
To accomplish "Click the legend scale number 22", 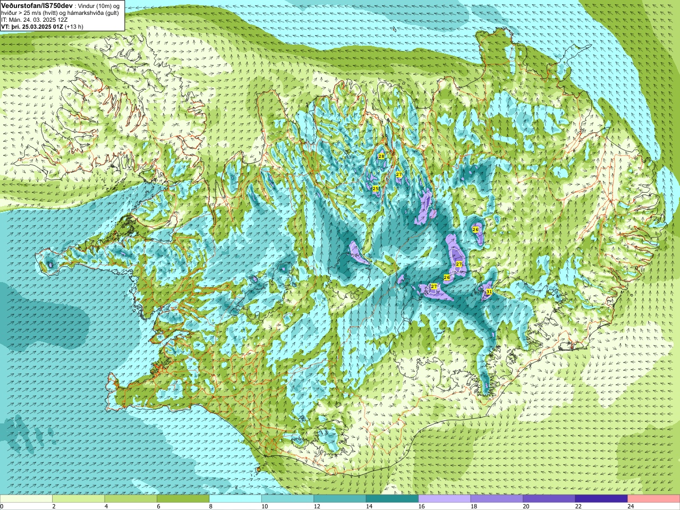I will coord(578,506).
